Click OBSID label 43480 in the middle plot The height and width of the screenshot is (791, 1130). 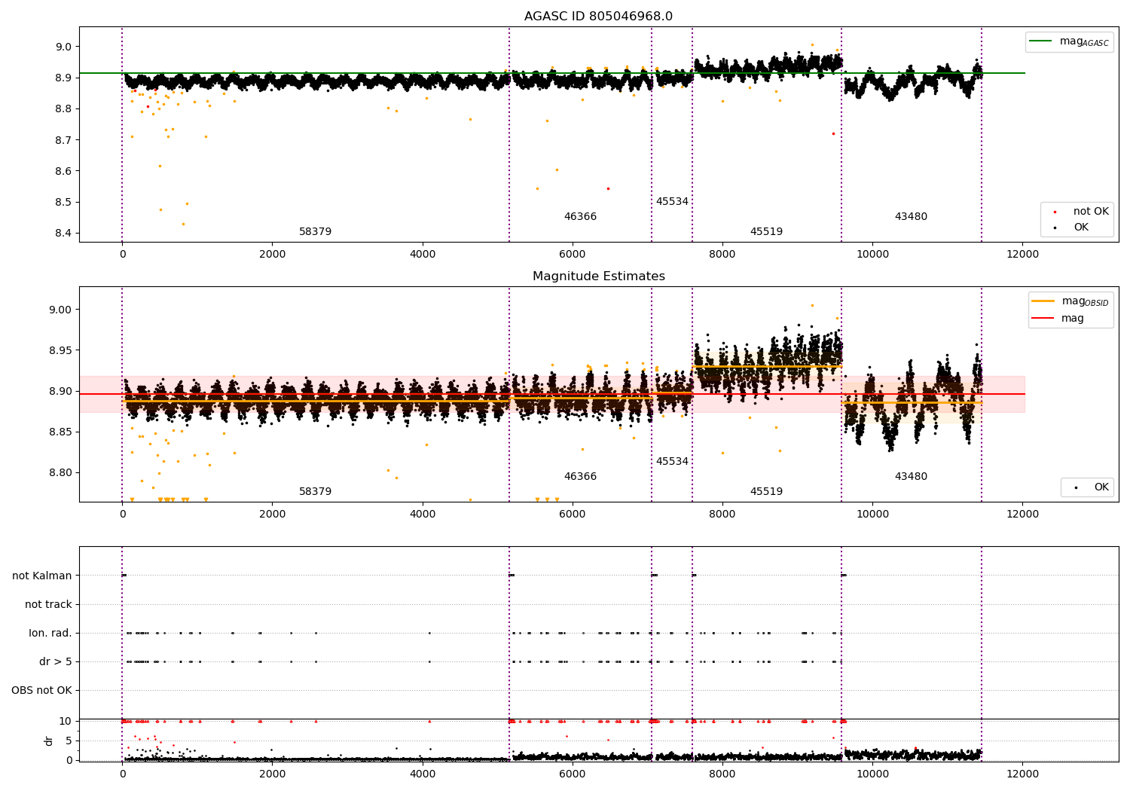click(x=911, y=477)
